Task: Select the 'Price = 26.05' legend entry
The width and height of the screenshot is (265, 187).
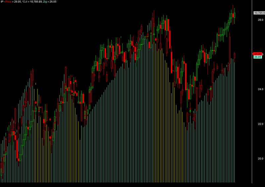Action: 13,2
